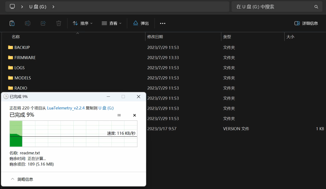Click the This PC monitor icon in address bar
The image size is (326, 189).
tap(12, 7)
